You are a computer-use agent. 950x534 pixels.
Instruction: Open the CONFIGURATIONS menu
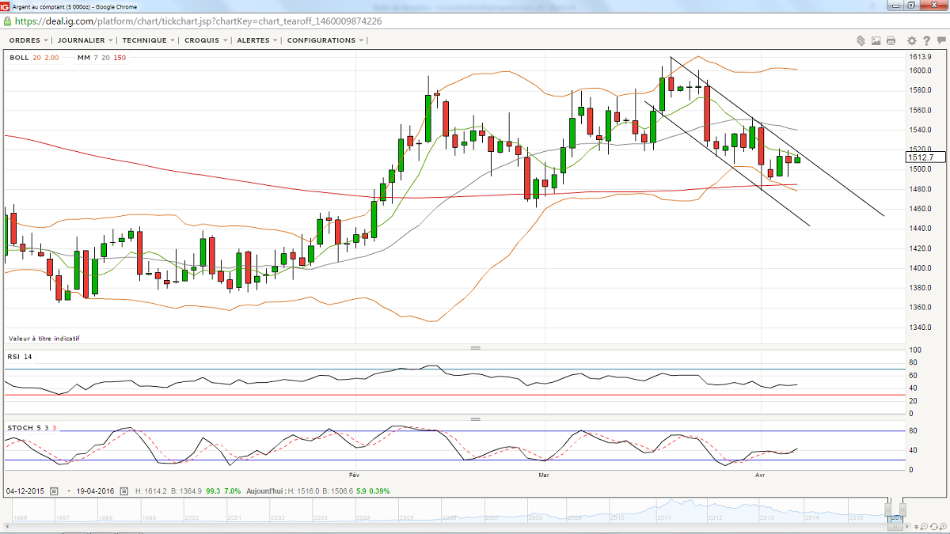(x=325, y=40)
